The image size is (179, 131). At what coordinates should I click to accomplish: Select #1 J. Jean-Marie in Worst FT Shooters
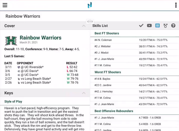135,104
